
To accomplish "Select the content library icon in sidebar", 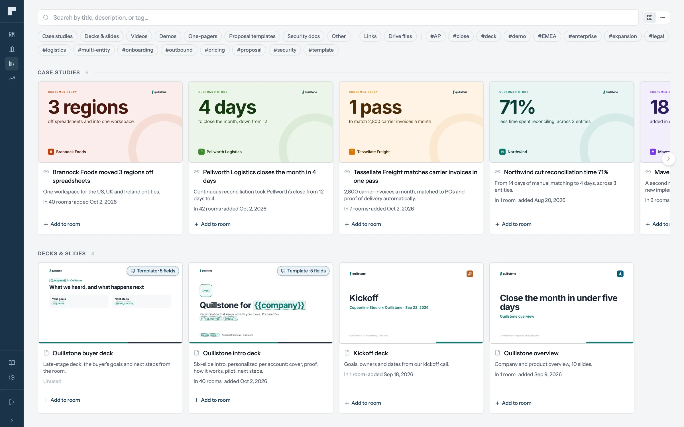I will point(12,63).
